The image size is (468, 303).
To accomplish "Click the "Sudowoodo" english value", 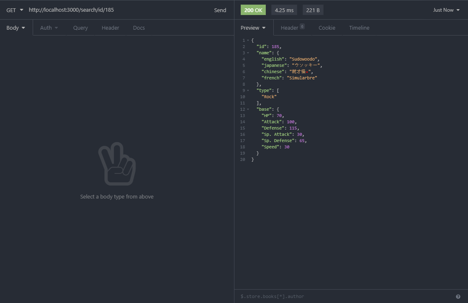I will tap(303, 59).
